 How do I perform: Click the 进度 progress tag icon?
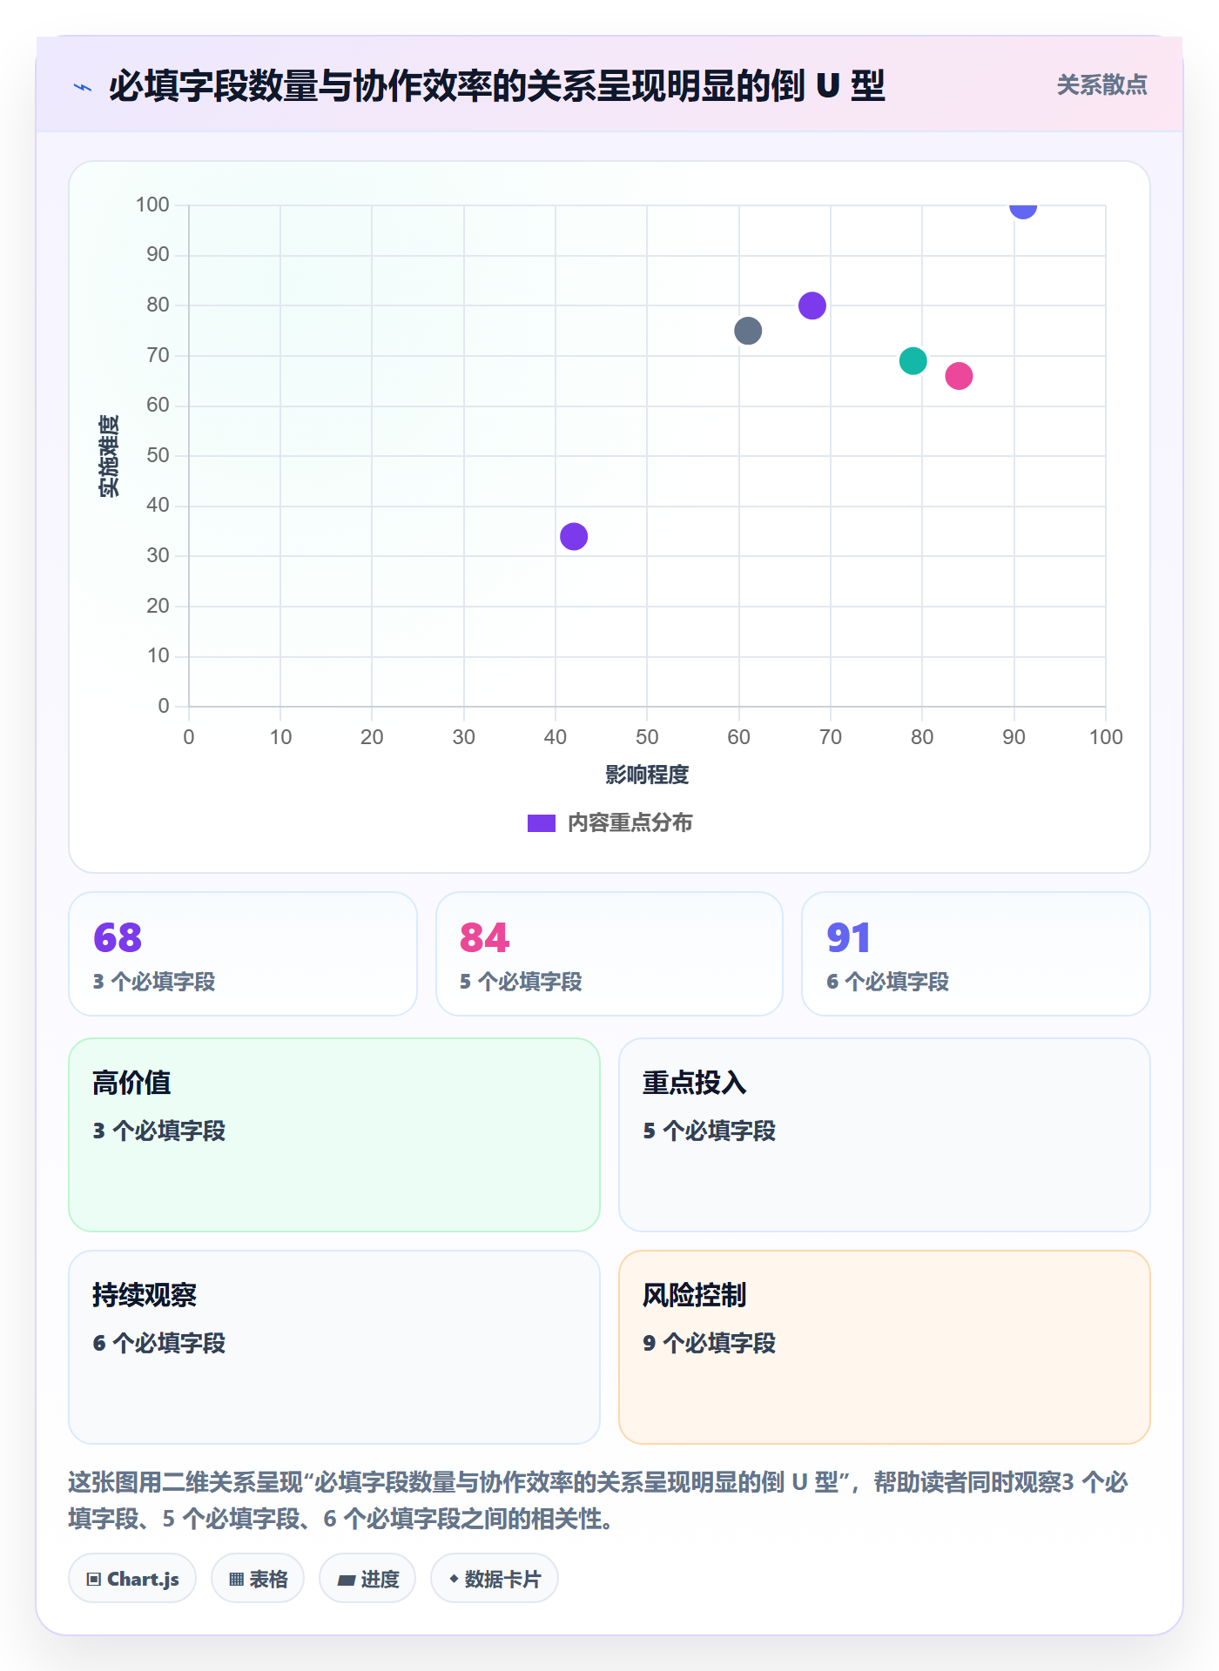point(346,1580)
